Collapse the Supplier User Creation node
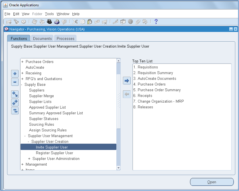239x191 pixels. pyautogui.click(x=28, y=141)
